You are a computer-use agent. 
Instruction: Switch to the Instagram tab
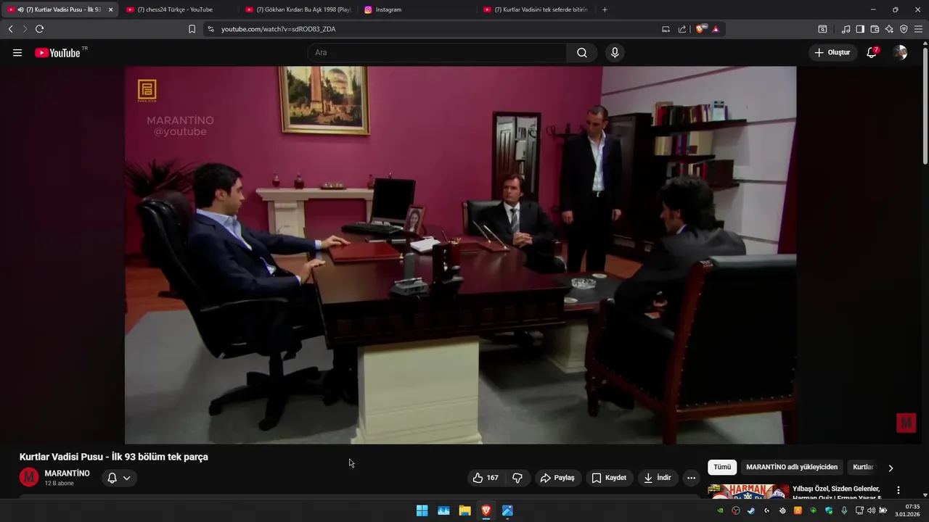coord(417,9)
